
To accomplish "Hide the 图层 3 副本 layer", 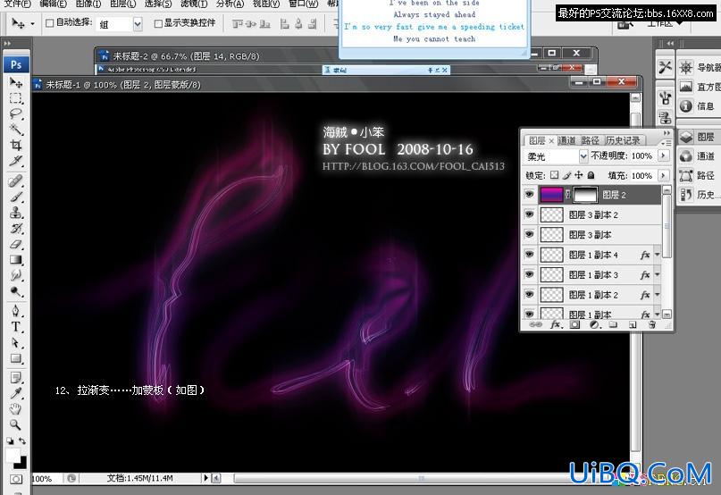I will (529, 234).
